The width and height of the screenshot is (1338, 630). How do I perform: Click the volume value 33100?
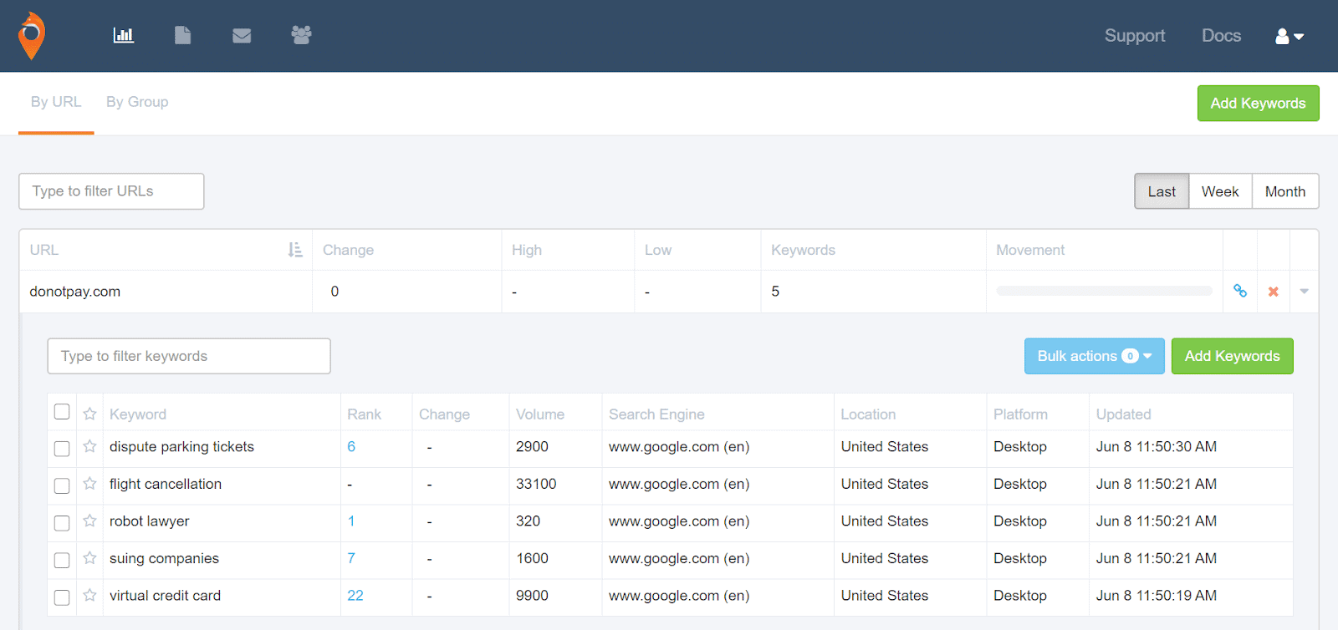pyautogui.click(x=536, y=484)
